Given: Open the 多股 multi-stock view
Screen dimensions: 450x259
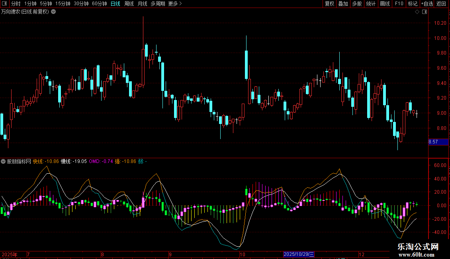Looking at the screenshot, I should click(357, 4).
